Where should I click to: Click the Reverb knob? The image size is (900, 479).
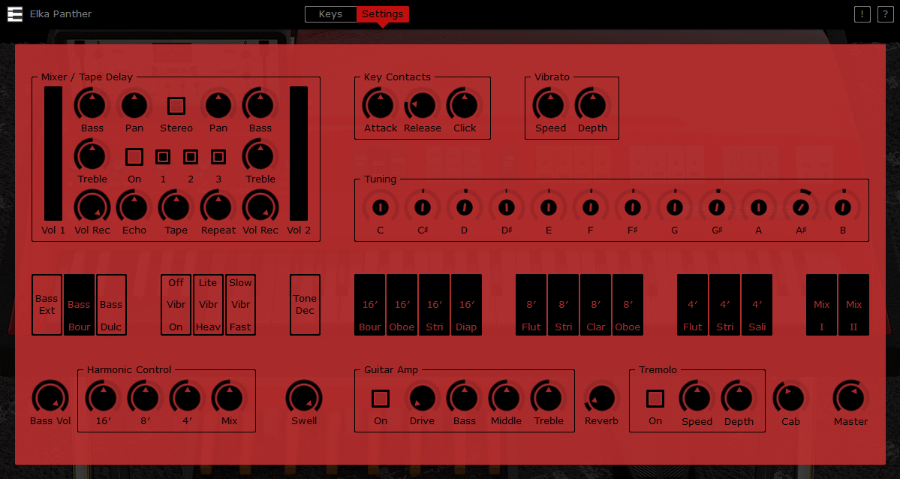coord(601,398)
